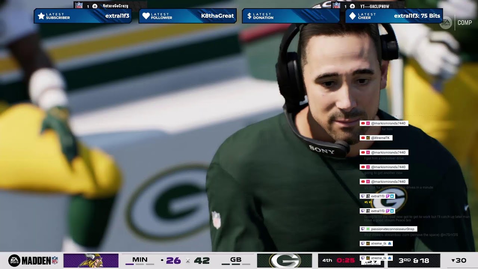The width and height of the screenshot is (478, 269).
Task: Select the 'K8thaGreat' latest follower name
Action: [217, 16]
